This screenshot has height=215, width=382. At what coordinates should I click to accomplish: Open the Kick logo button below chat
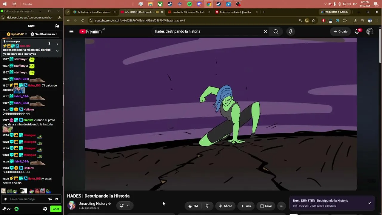[x=16, y=209]
